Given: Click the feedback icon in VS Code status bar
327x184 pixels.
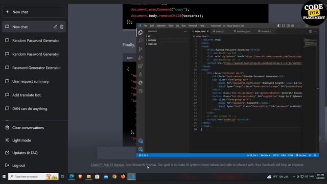Looking at the screenshot, I should click(310, 155).
